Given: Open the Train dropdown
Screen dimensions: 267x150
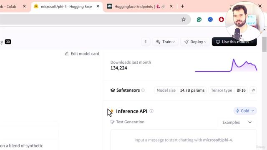Looking at the screenshot, I should (x=166, y=42).
